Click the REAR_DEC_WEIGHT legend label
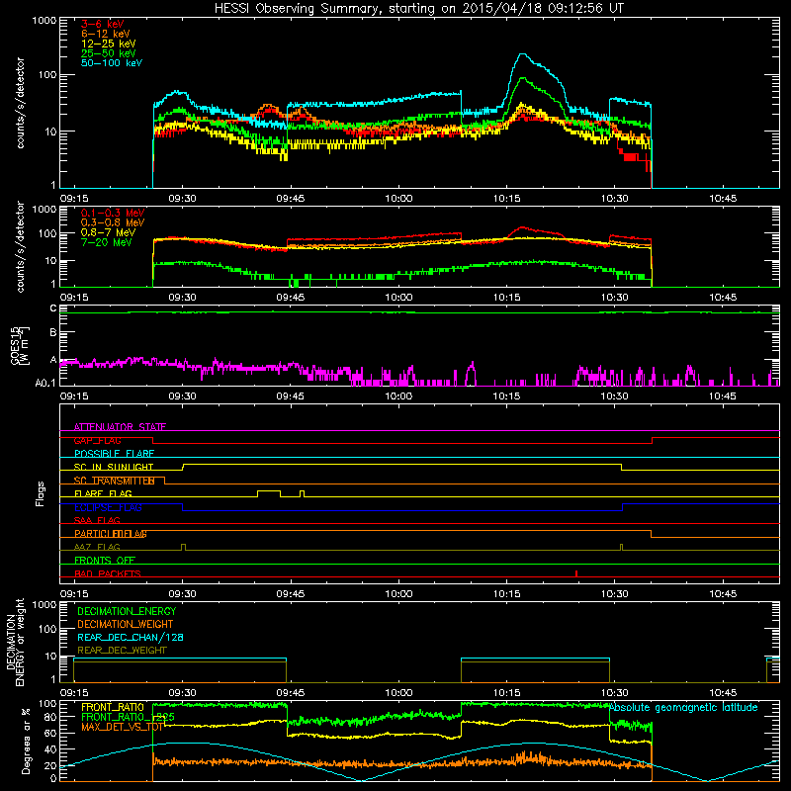791x791 pixels. tap(122, 651)
